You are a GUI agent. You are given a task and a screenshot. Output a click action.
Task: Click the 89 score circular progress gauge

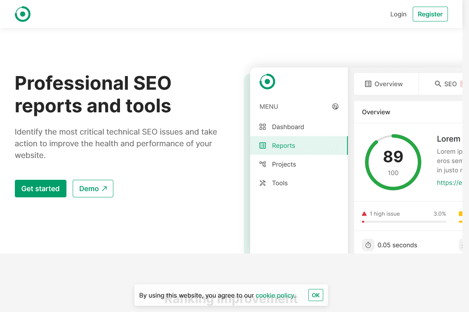click(x=393, y=162)
